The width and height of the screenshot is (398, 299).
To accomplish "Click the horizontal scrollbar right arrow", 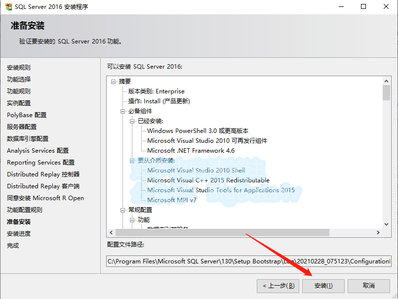I will [378, 232].
